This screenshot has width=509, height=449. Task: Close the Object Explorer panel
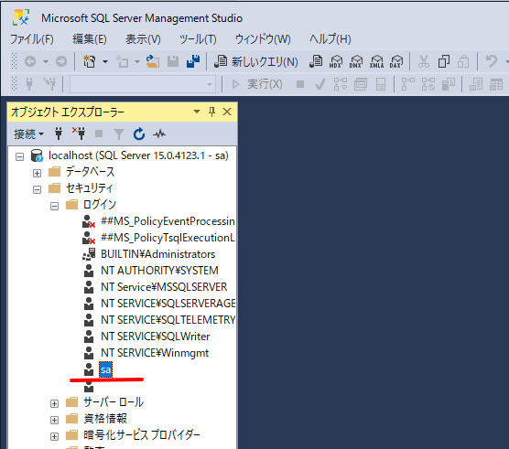[227, 112]
